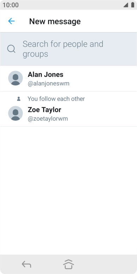Click the small person icon by follow label
The image size is (137, 274).
pos(19,99)
